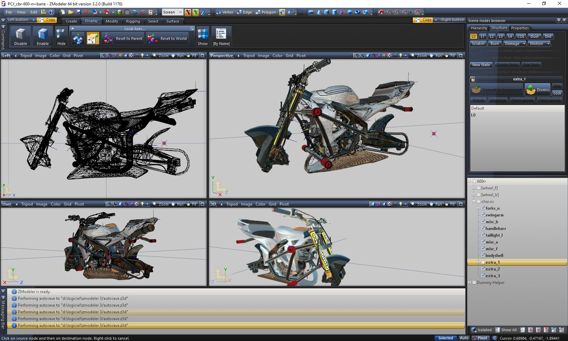Uncheck the bodyshell node checkbox
Image resolution: width=568 pixels, height=341 pixels.
483,255
